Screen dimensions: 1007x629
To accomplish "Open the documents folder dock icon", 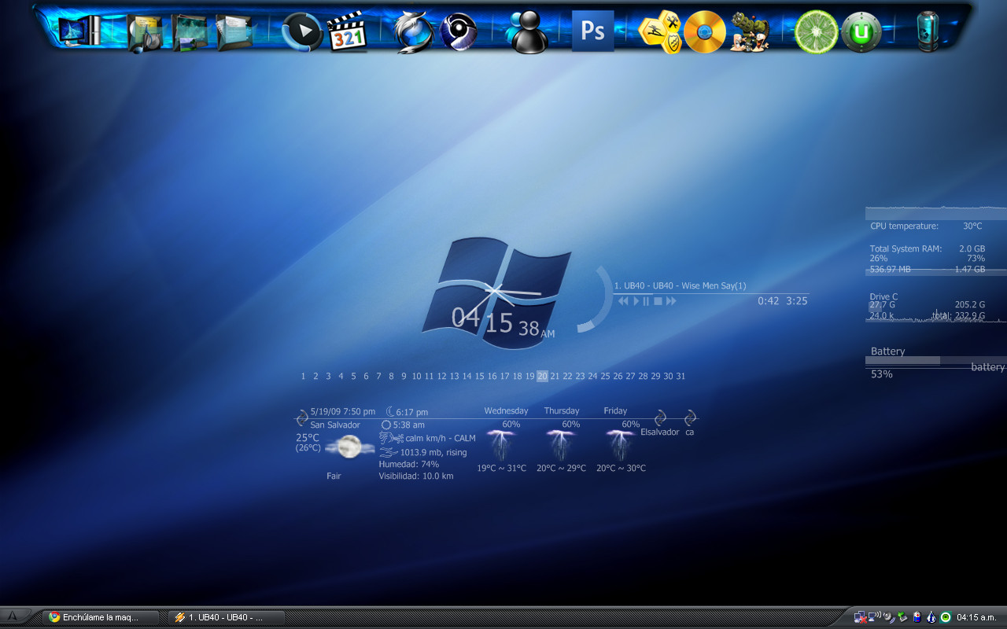I will coord(234,33).
